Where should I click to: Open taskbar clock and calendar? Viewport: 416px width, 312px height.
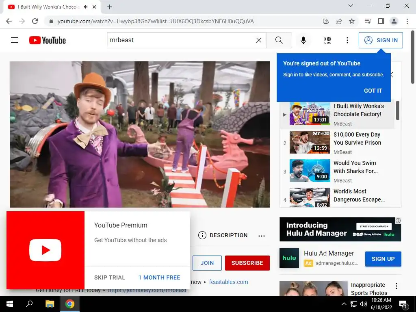(381, 304)
